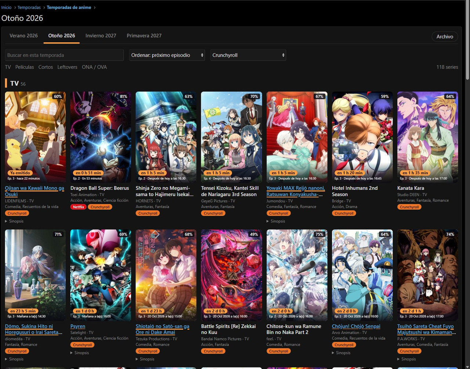Open the 'Shinja Zero no Megami-sama' title
The height and width of the screenshot is (369, 470).
click(164, 191)
